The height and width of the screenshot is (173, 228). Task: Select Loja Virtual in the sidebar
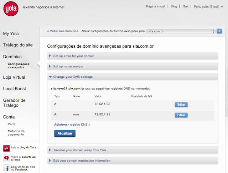point(14,77)
